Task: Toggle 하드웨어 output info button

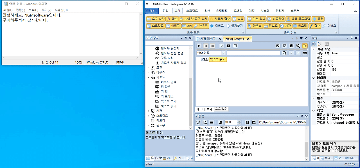Action: [x=276, y=19]
